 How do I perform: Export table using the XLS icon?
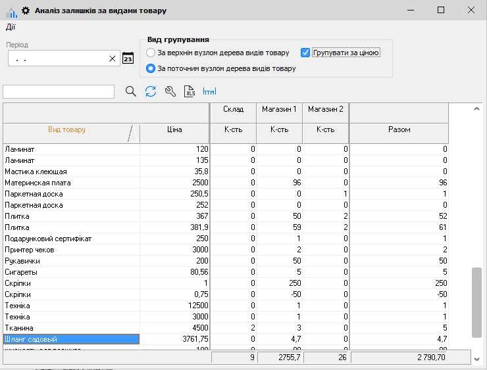pyautogui.click(x=190, y=91)
